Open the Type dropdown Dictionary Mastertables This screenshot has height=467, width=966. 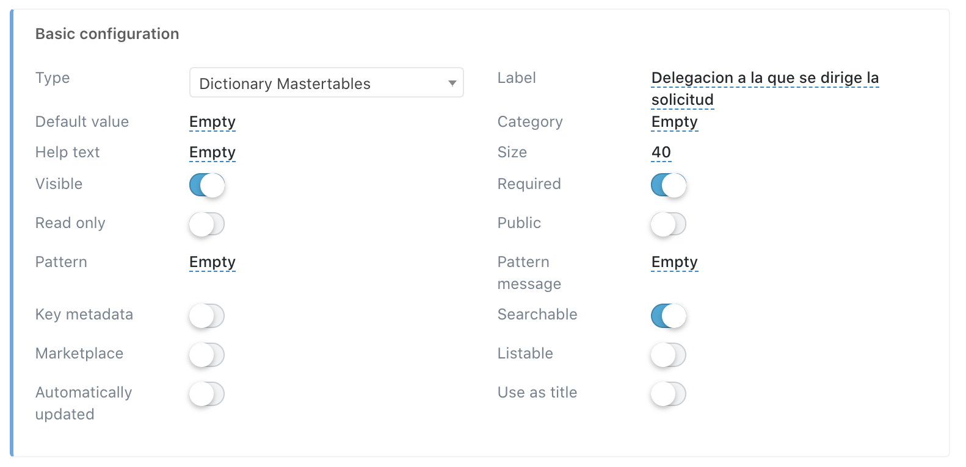point(326,82)
